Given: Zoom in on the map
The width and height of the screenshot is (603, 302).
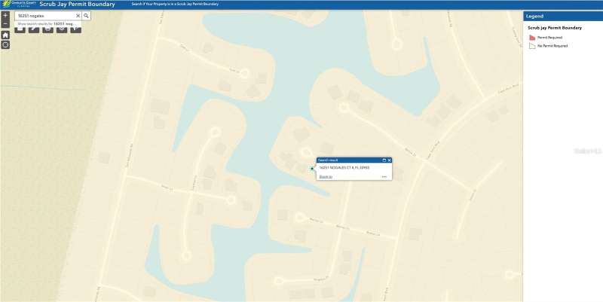Looking at the screenshot, I should (x=5, y=15).
